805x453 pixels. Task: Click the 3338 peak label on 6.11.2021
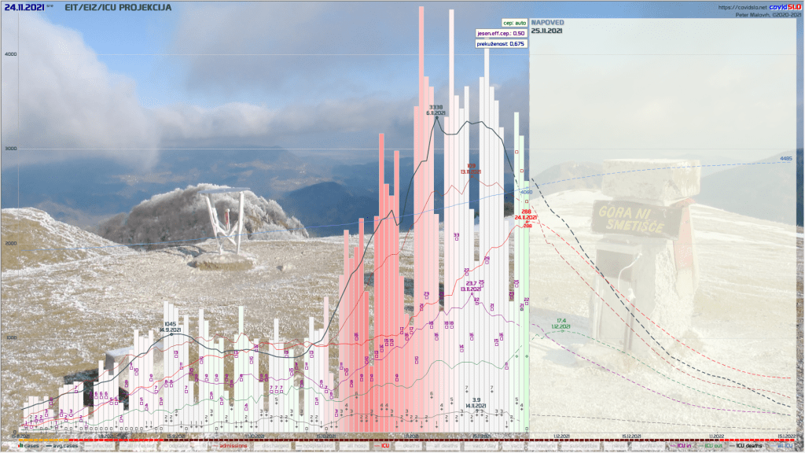pos(436,107)
